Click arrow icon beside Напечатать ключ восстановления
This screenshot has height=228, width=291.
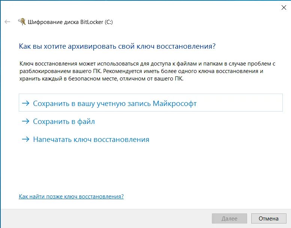[x=25, y=139]
